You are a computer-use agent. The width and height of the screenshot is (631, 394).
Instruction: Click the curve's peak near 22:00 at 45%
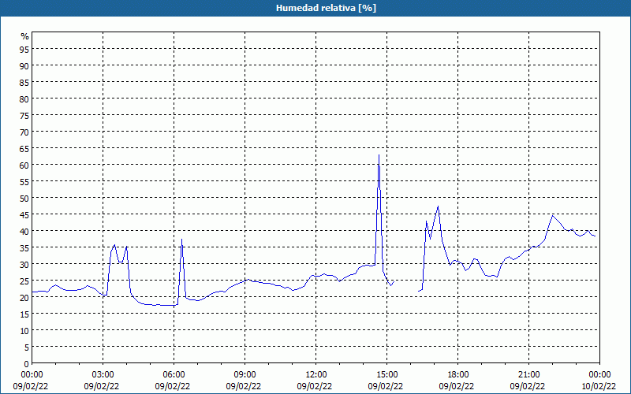[553, 215]
